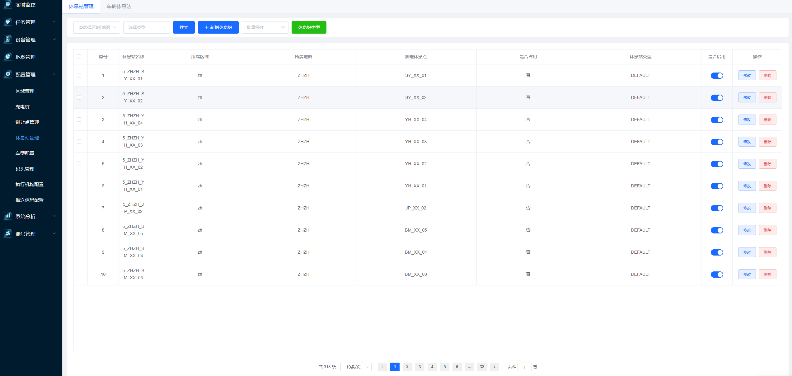
Task: Go to page 32 in pagination
Action: pyautogui.click(x=482, y=367)
